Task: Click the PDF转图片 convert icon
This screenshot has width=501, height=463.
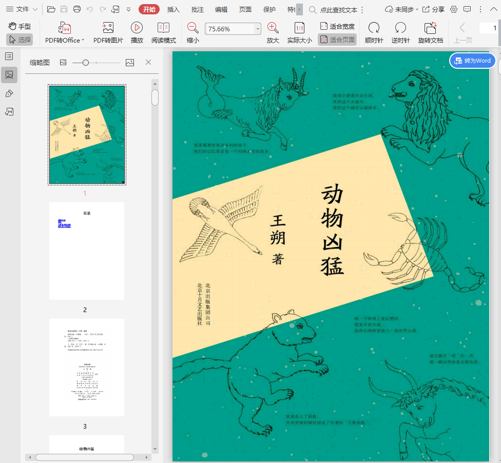Action: (108, 28)
